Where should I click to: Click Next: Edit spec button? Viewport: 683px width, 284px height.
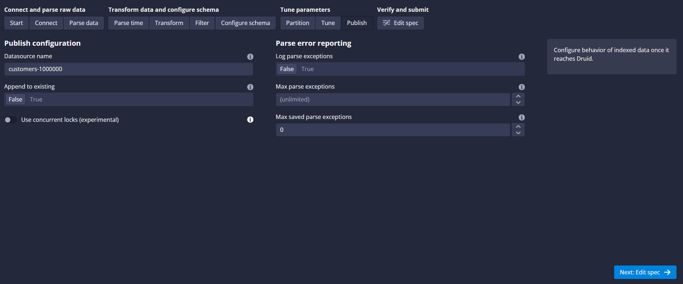645,272
